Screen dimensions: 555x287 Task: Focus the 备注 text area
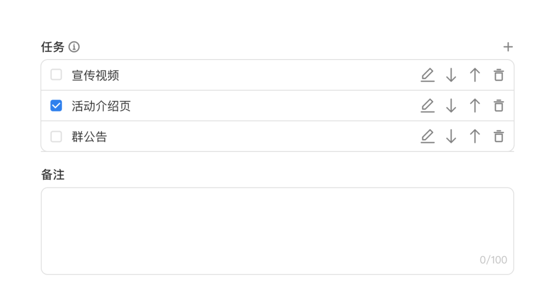click(277, 231)
